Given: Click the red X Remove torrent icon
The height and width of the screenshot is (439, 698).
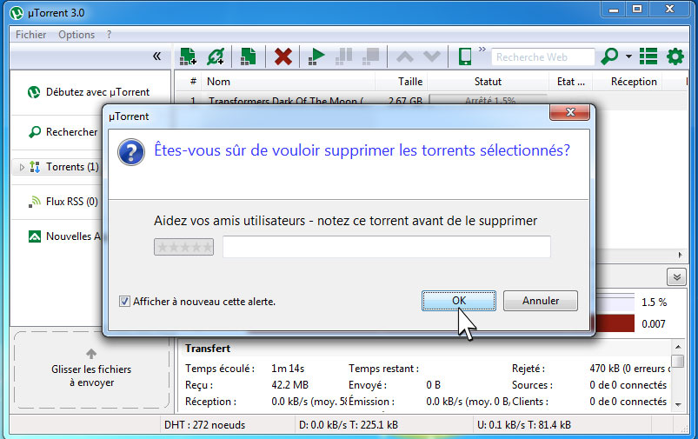Looking at the screenshot, I should coord(283,57).
